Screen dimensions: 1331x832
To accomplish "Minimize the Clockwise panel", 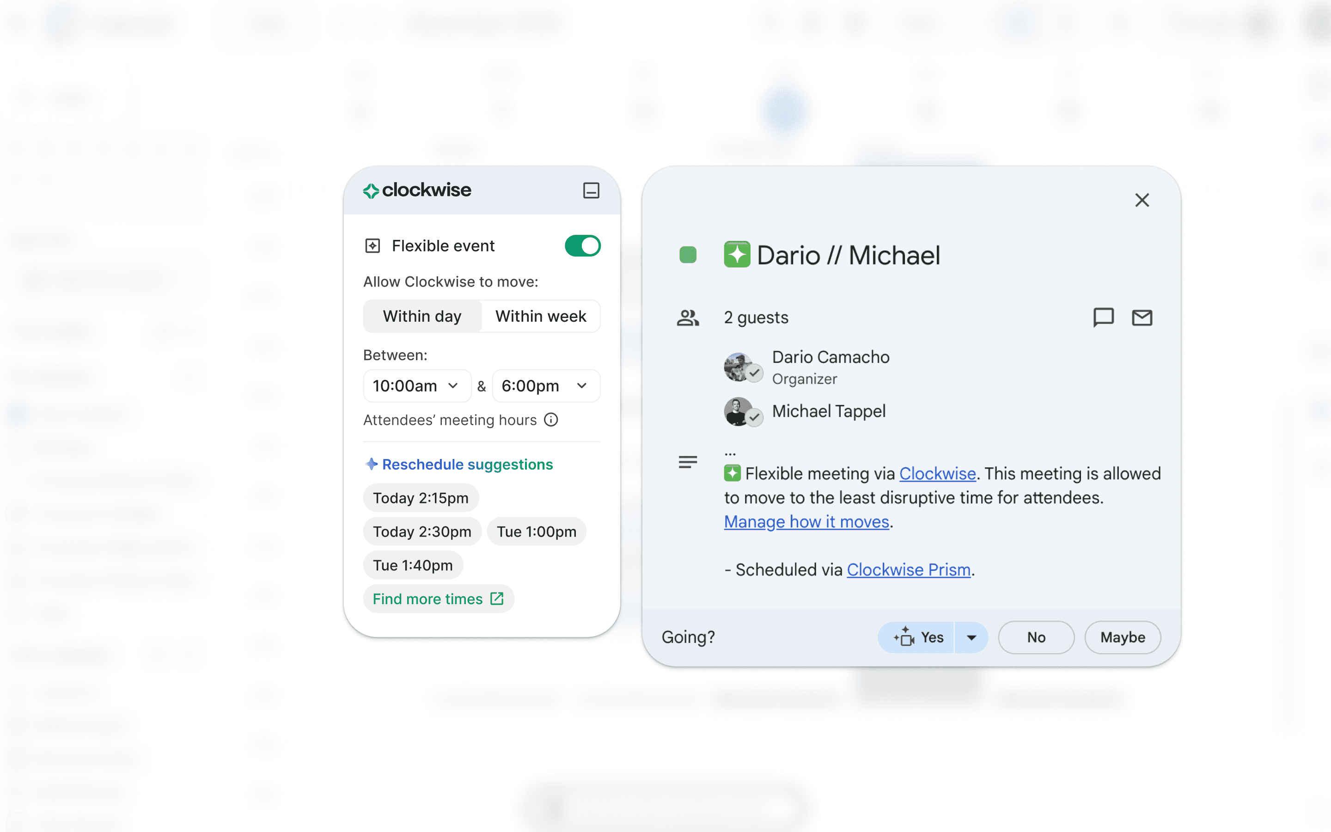I will pos(591,190).
